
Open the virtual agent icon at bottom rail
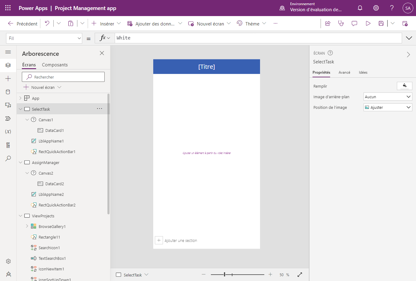[x=8, y=274]
